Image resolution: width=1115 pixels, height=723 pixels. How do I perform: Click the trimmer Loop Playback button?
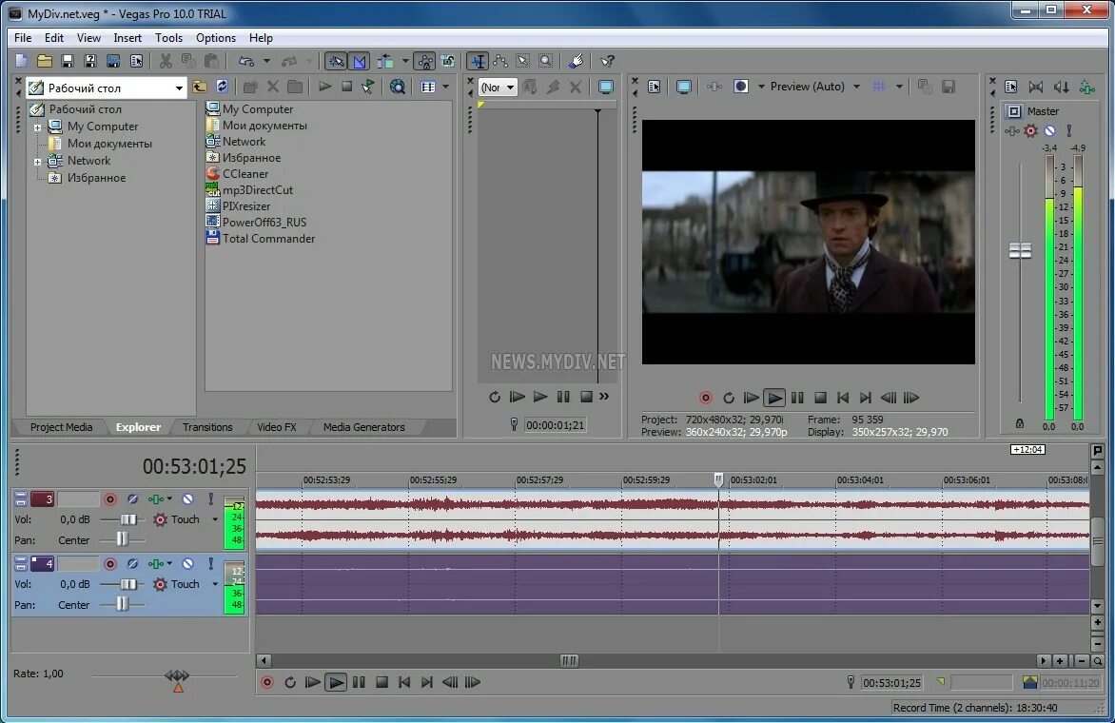[x=494, y=397]
